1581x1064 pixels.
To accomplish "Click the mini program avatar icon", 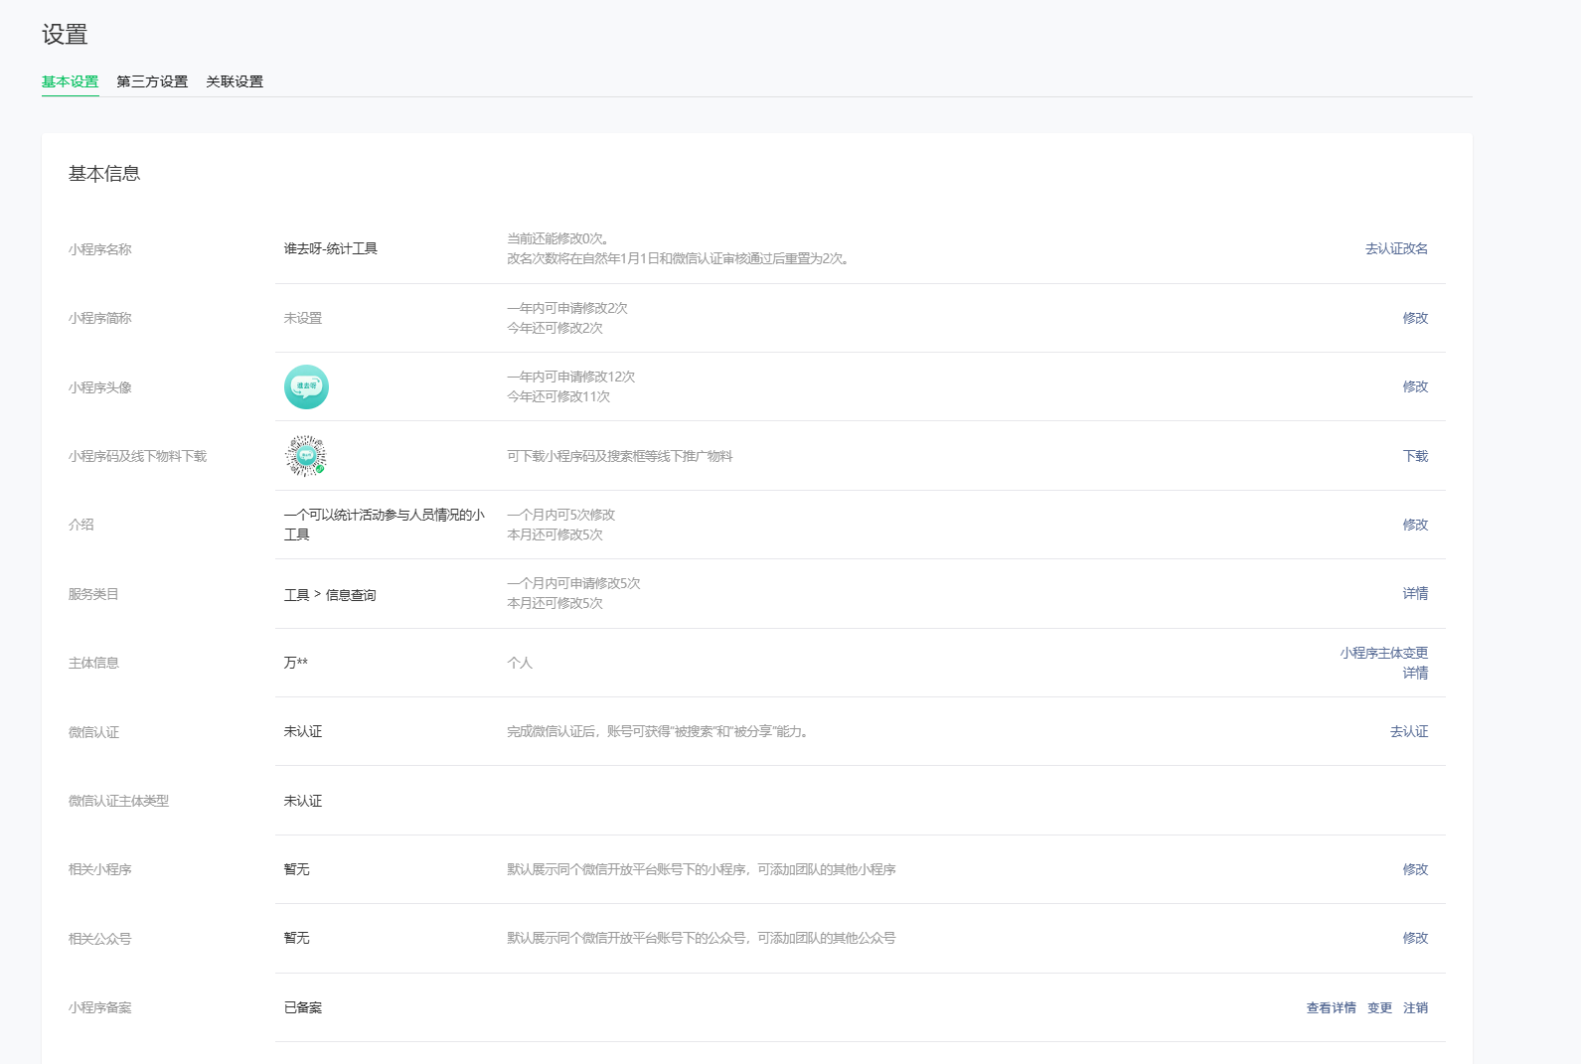I will click(306, 387).
